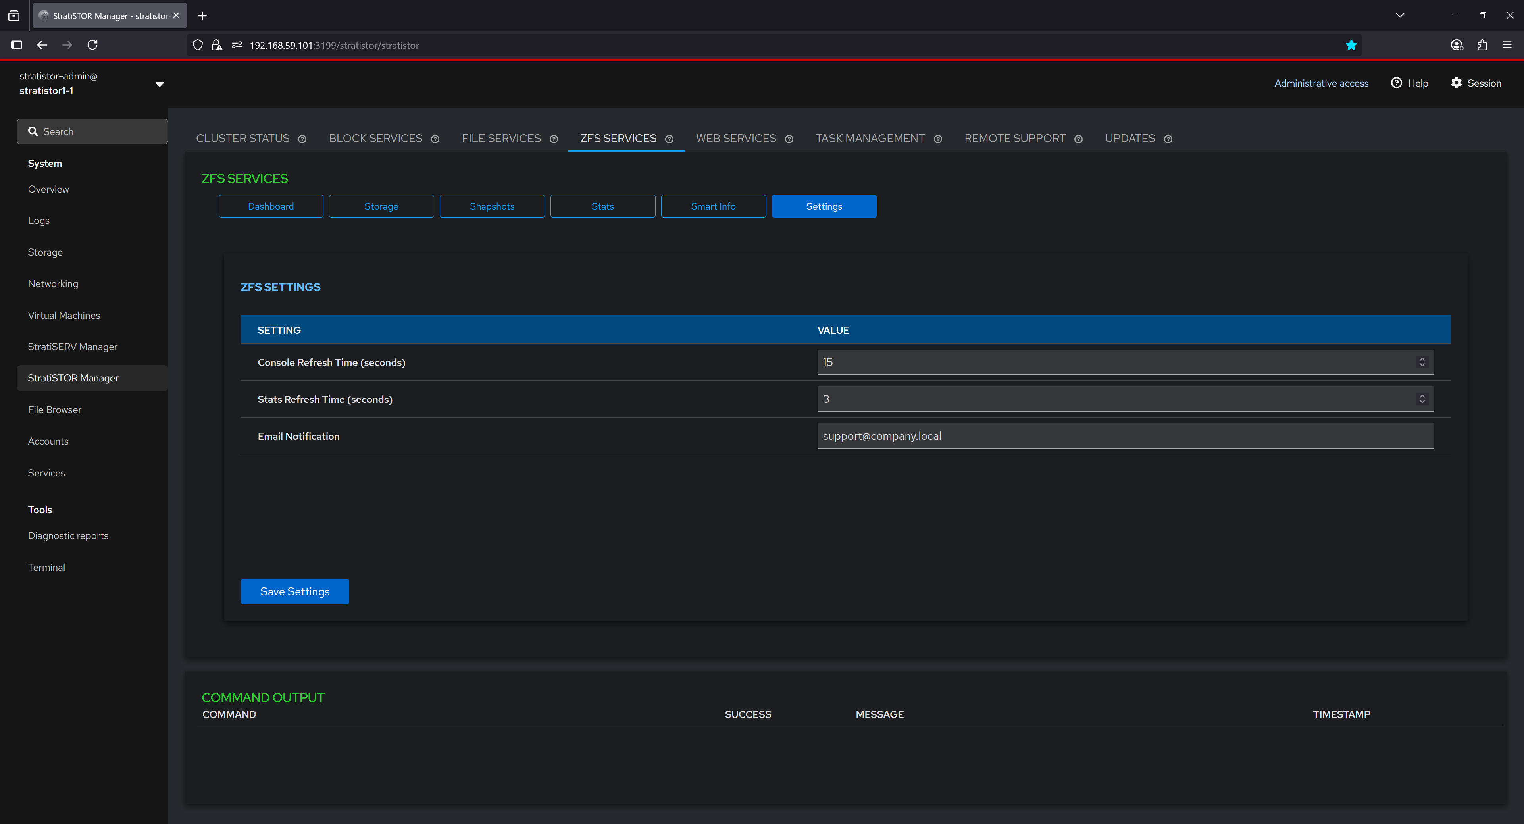Click help icon beside TASK MANAGEMENT tab

click(938, 139)
